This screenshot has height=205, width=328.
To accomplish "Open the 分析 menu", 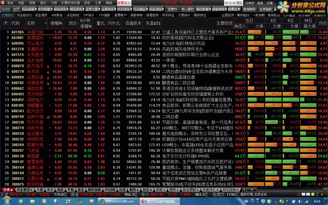I will [54, 3].
